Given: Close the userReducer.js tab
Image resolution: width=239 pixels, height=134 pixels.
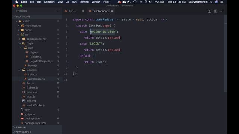Looking at the screenshot, I should tap(112, 11).
